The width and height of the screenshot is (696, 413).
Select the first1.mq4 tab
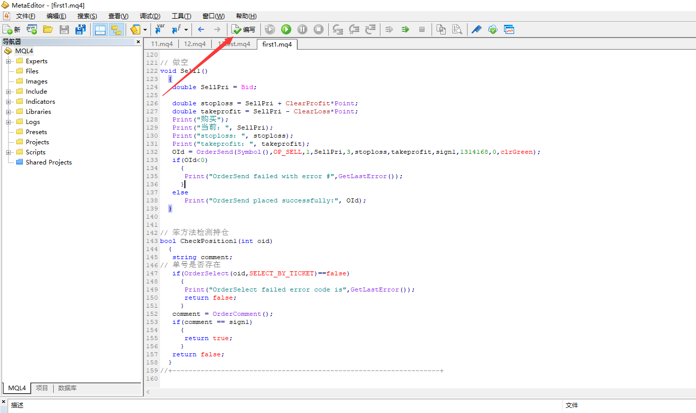277,45
